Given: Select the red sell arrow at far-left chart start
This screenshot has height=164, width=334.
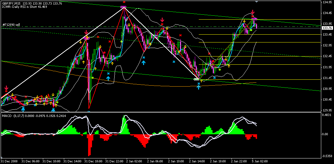Looking at the screenshot, I should (x=6, y=88).
